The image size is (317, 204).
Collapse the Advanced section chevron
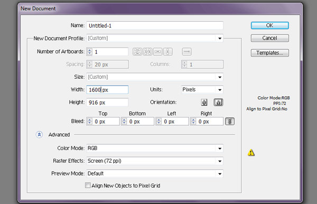tap(39, 134)
